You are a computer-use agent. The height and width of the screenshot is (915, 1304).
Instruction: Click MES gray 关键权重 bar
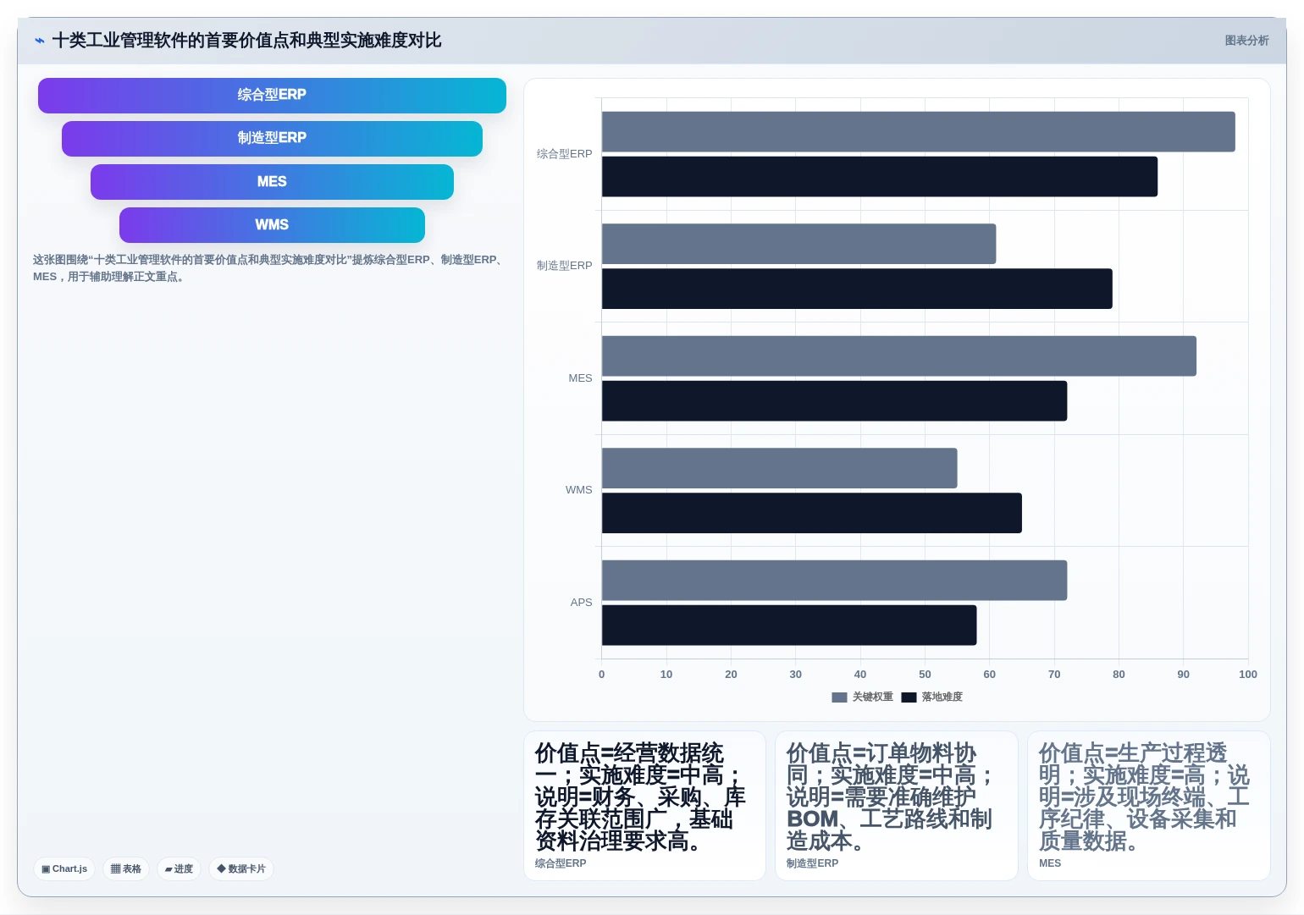[898, 356]
